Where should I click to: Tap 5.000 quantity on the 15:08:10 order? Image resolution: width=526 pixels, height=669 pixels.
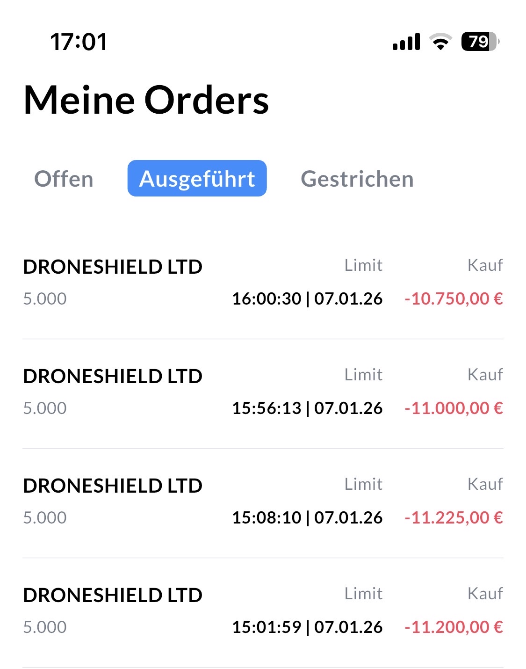45,517
